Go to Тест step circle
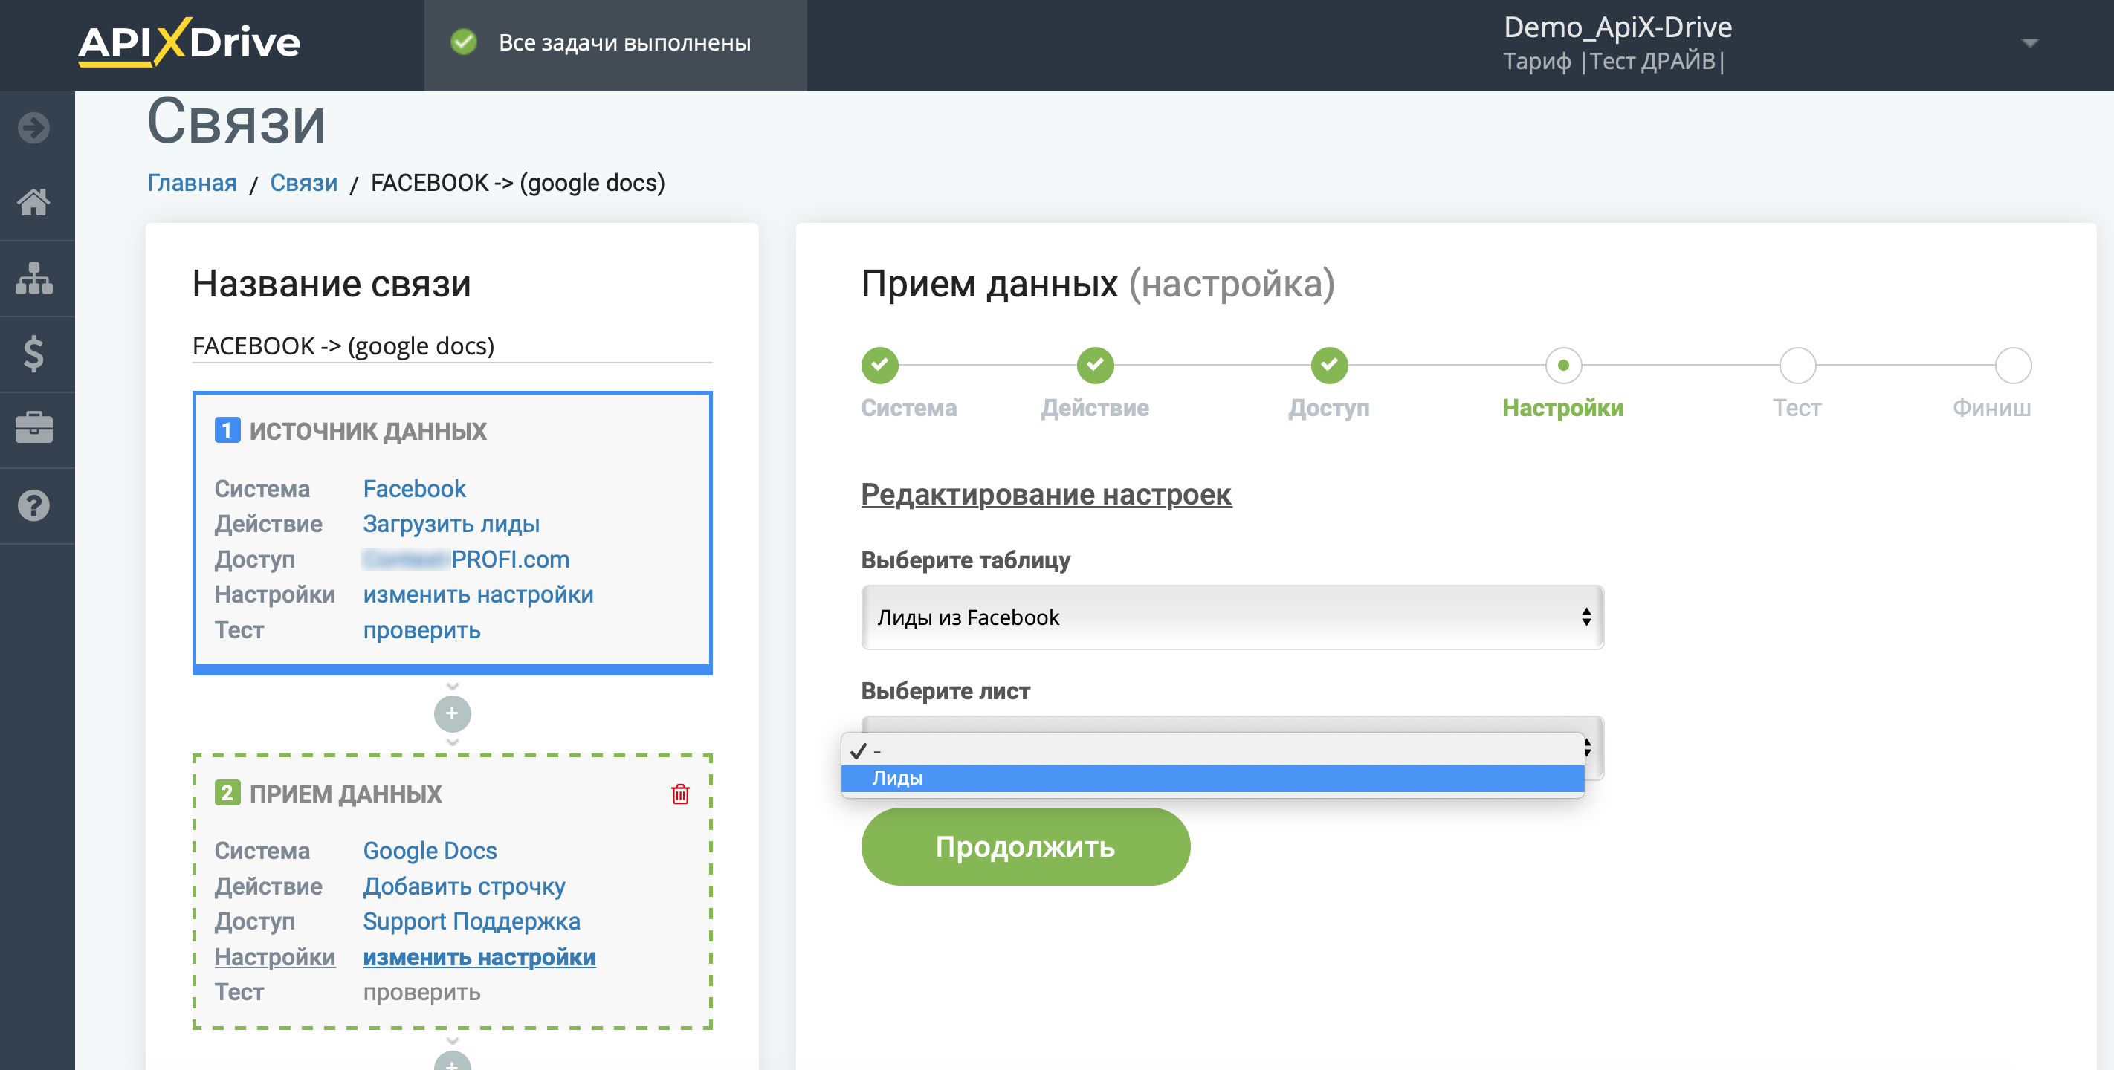 (1797, 365)
